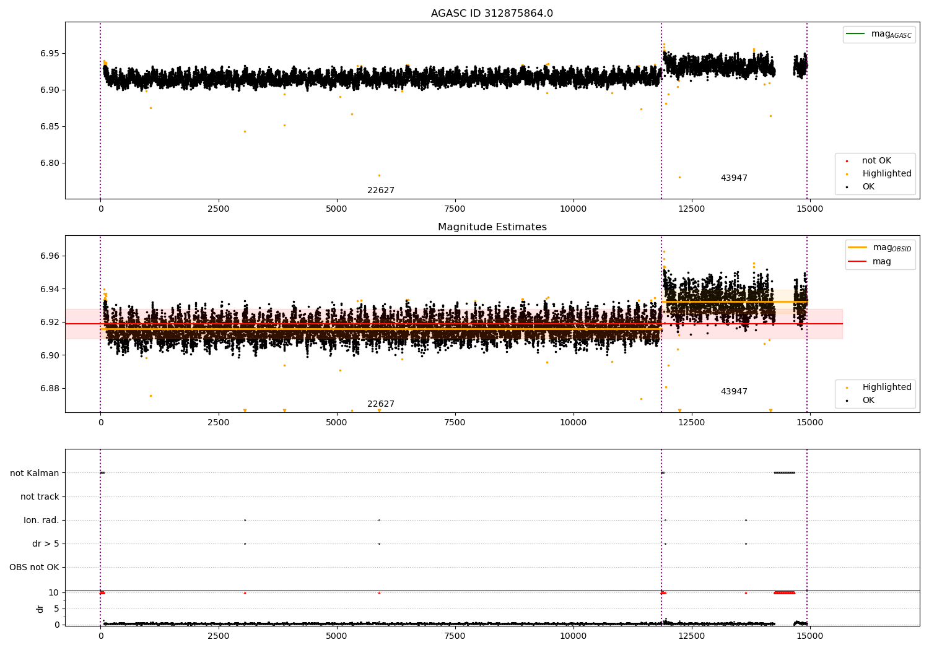Click x-tick '5000' under the Magnitude Estimates plot
The width and height of the screenshot is (929, 650).
[x=337, y=423]
